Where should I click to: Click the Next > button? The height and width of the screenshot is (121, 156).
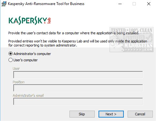111,114
